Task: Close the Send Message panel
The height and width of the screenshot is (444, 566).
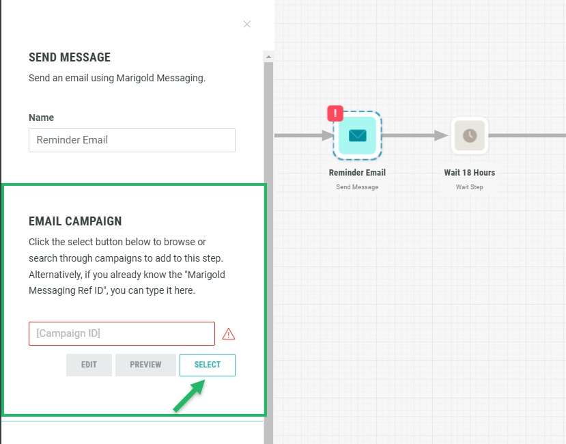Action: (x=247, y=24)
